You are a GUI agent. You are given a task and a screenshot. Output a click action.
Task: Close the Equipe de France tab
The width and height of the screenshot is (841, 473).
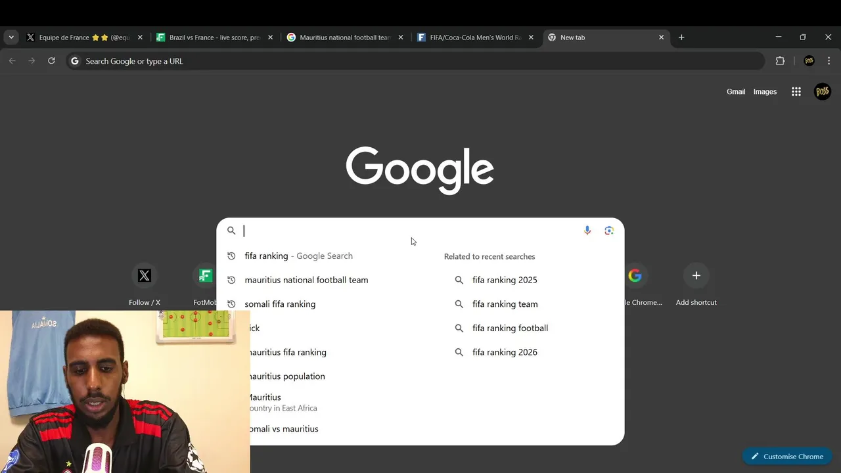coord(140,37)
